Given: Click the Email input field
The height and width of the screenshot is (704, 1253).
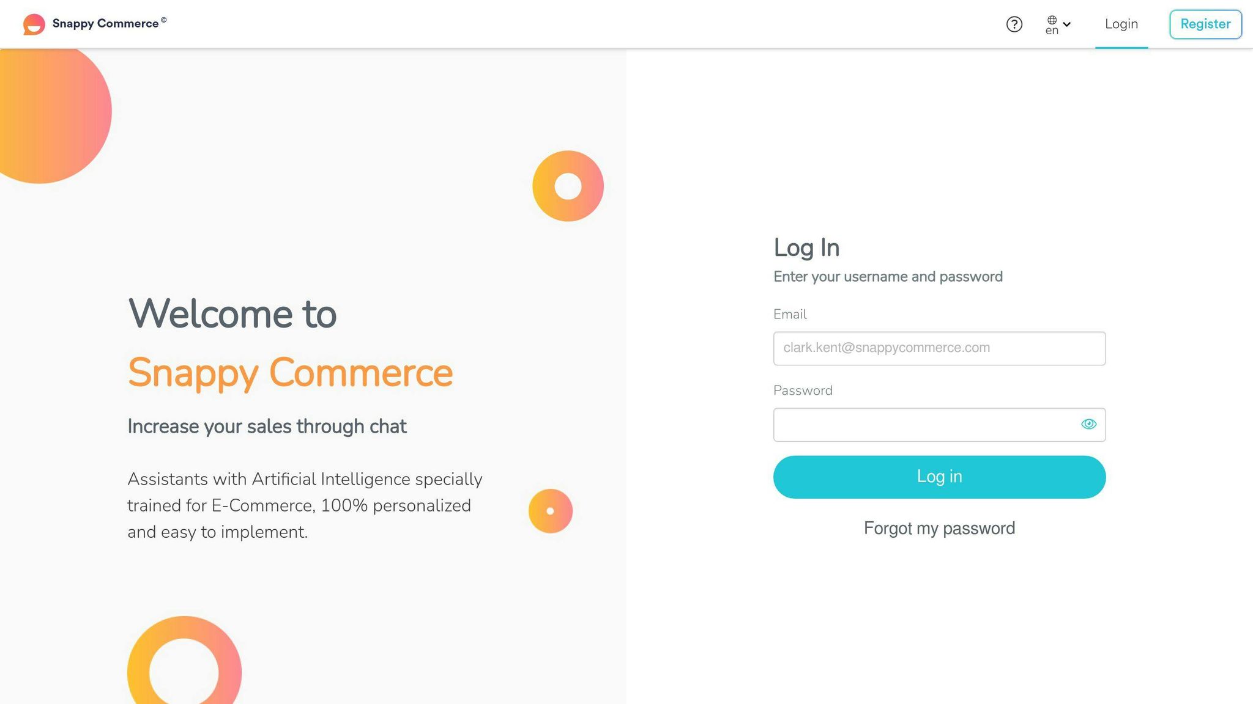Looking at the screenshot, I should click(939, 348).
